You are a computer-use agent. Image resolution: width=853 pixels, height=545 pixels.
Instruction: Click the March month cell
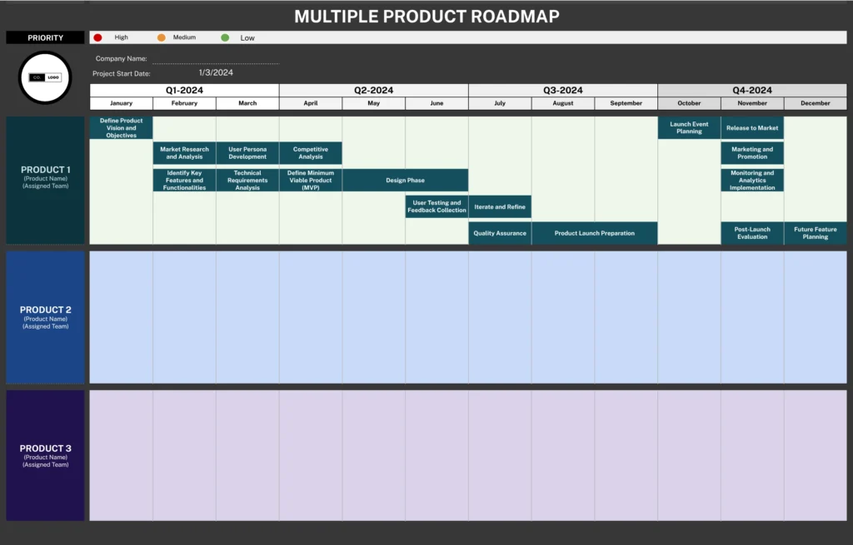pyautogui.click(x=247, y=103)
